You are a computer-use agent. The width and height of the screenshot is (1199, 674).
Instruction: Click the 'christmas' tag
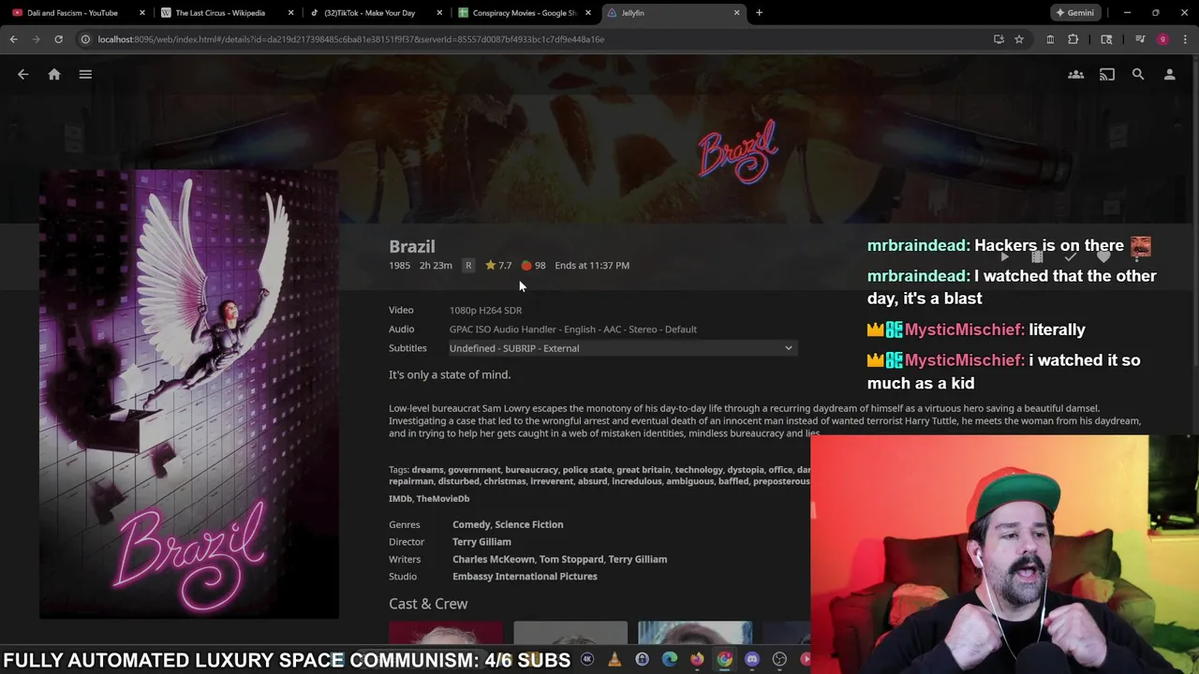coord(505,481)
